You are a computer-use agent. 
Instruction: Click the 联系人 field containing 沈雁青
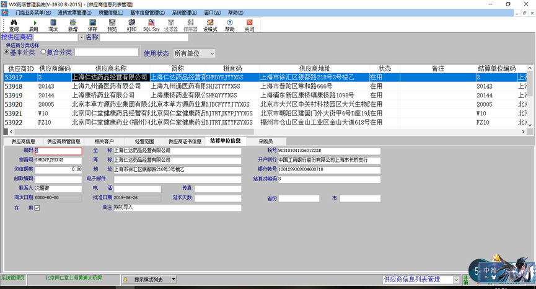[x=58, y=189]
